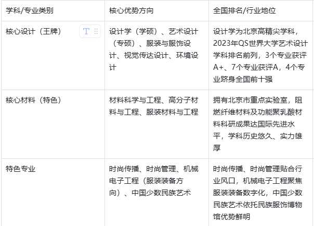
Task: Select the 核心设计（王牌） cell
Action: 33,32
